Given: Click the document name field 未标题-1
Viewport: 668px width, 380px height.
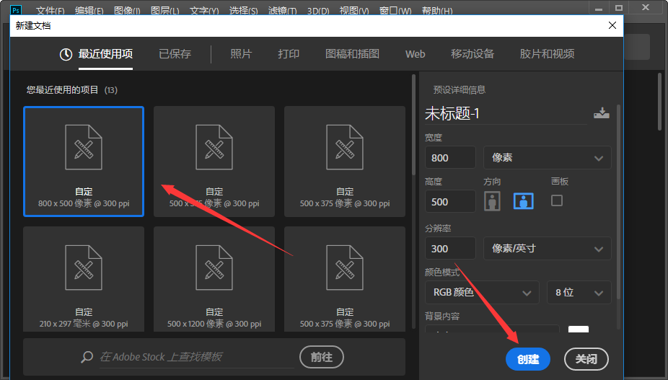Looking at the screenshot, I should (x=506, y=114).
